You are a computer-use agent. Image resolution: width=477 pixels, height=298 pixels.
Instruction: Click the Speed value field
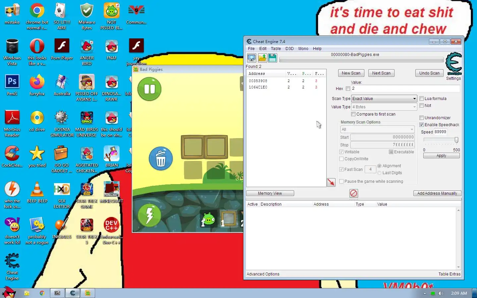click(x=441, y=132)
